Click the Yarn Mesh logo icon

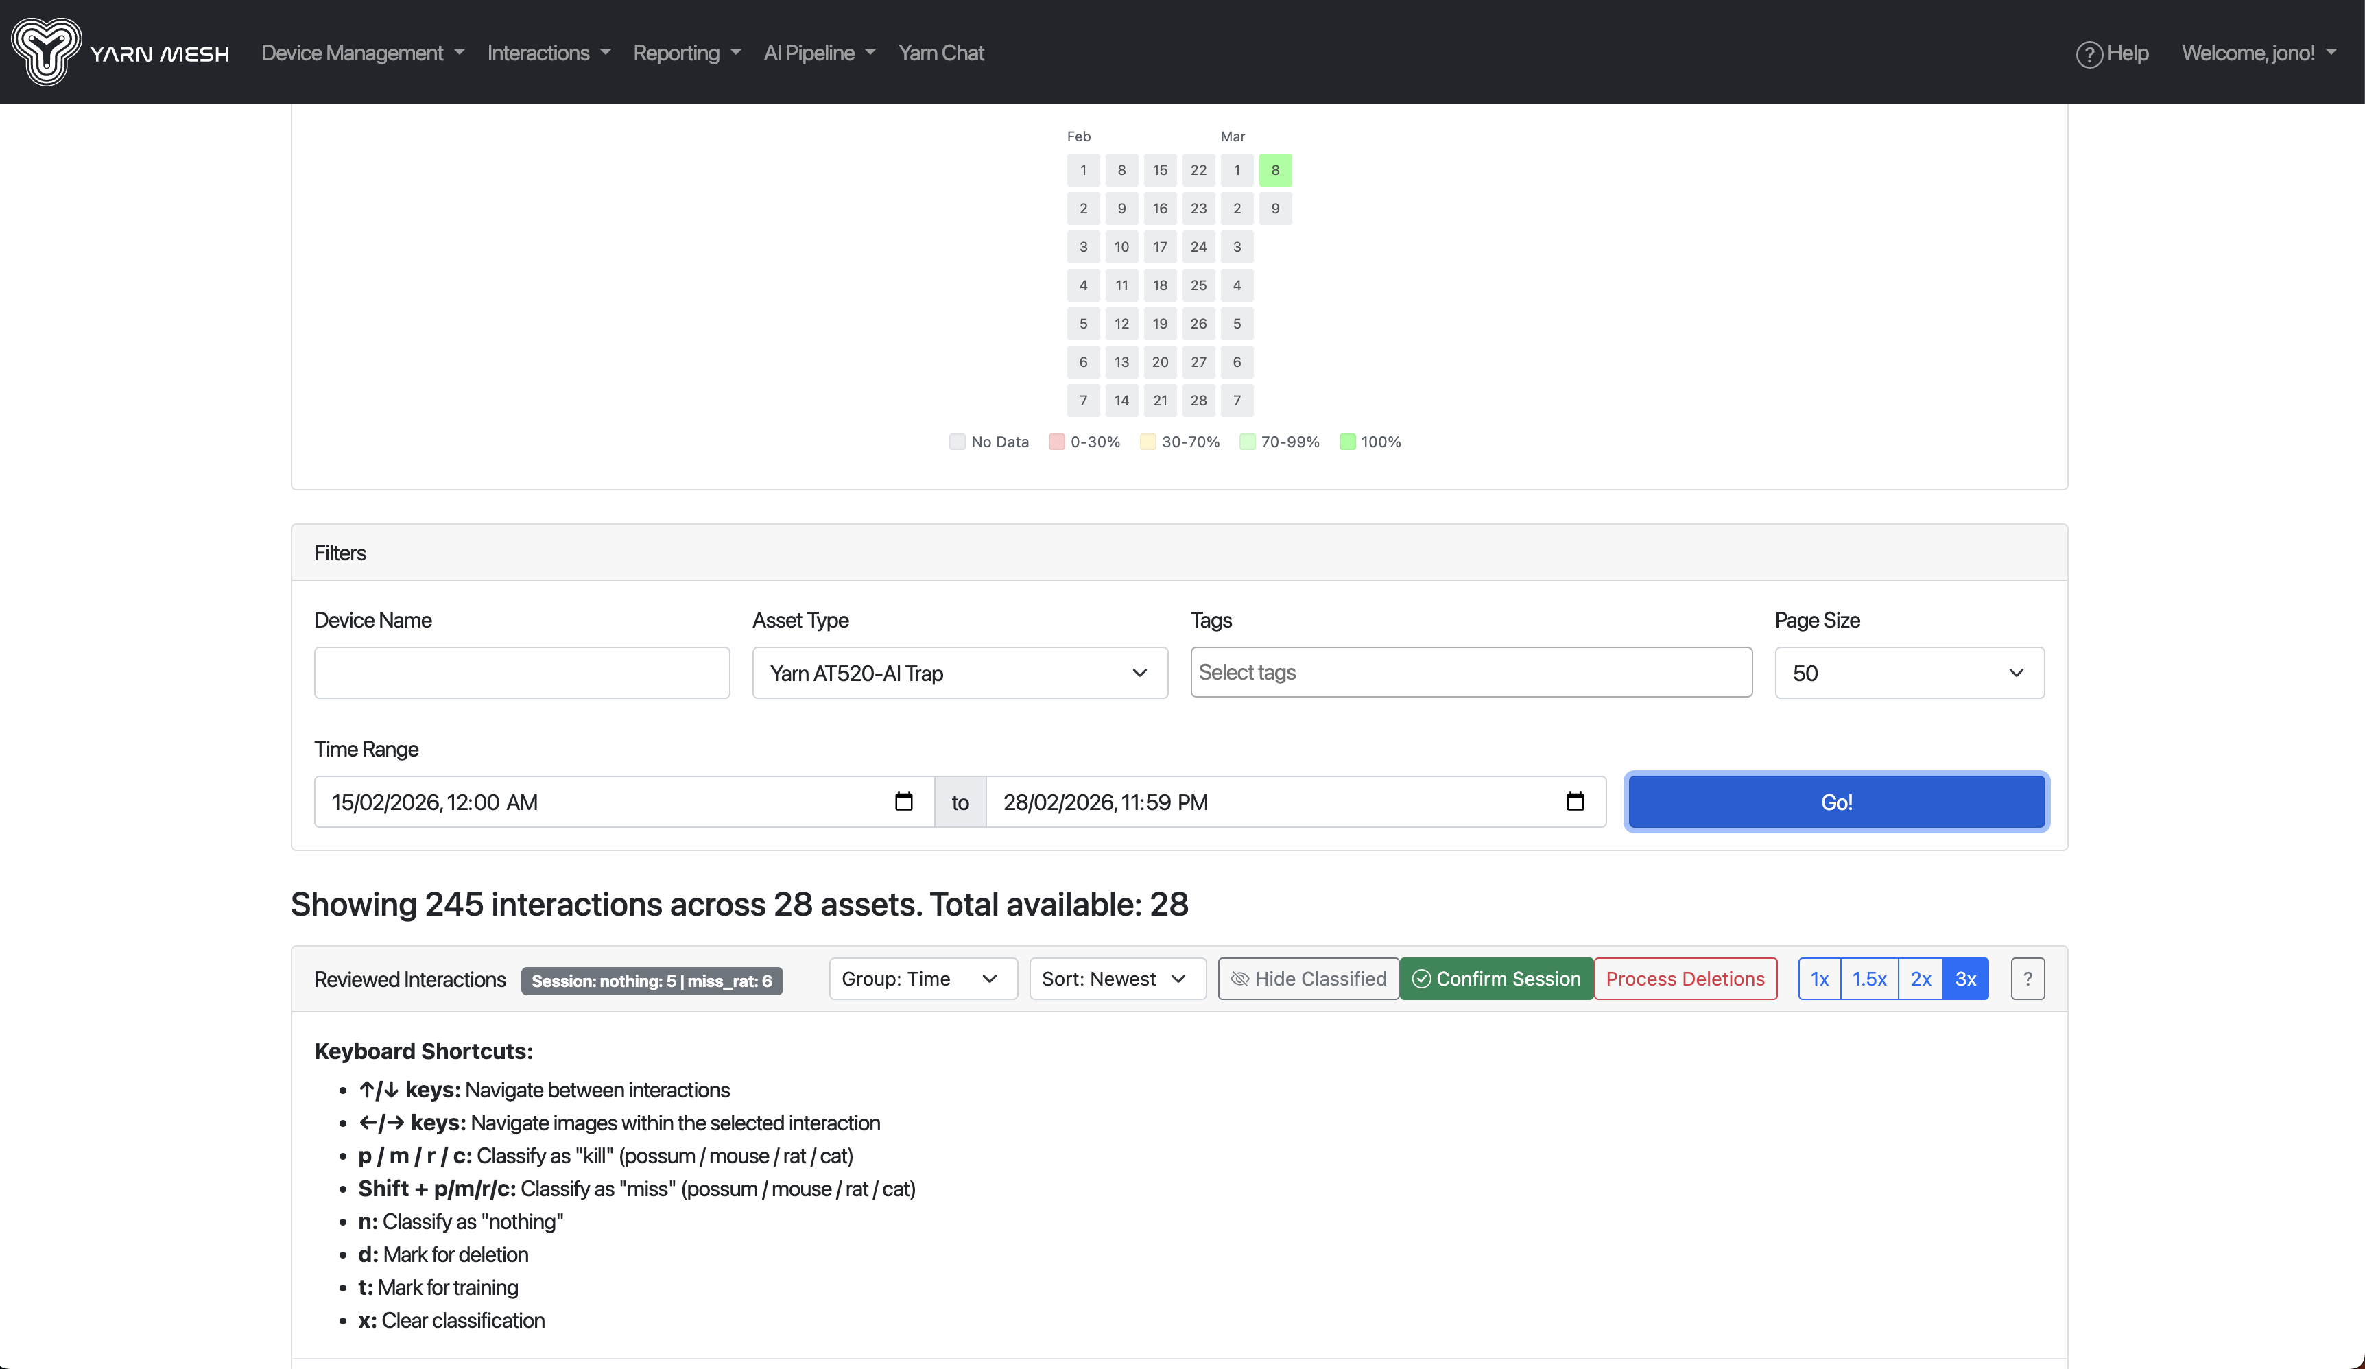pos(47,51)
